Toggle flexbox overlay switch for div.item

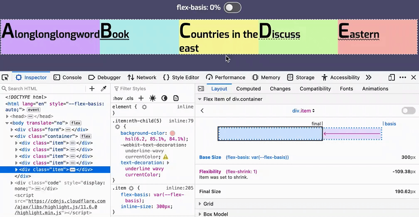(408, 111)
